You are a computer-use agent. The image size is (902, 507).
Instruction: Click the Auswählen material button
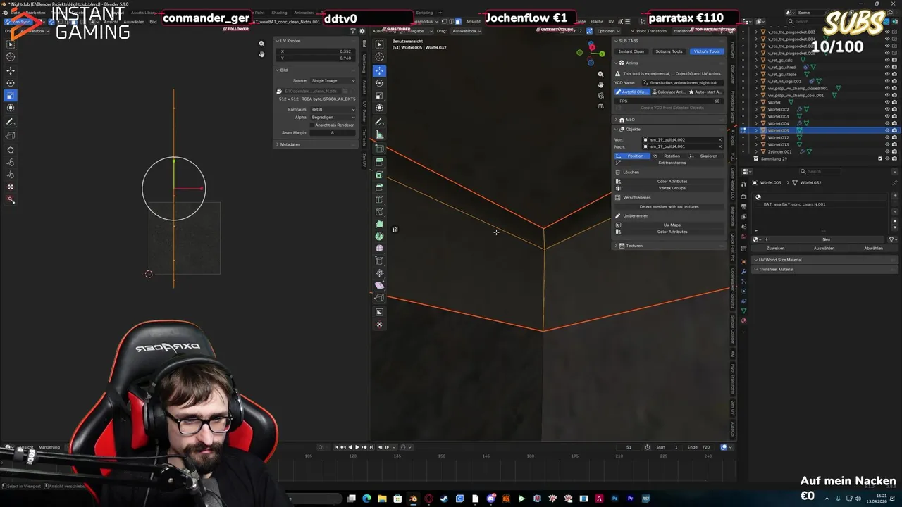coord(824,248)
